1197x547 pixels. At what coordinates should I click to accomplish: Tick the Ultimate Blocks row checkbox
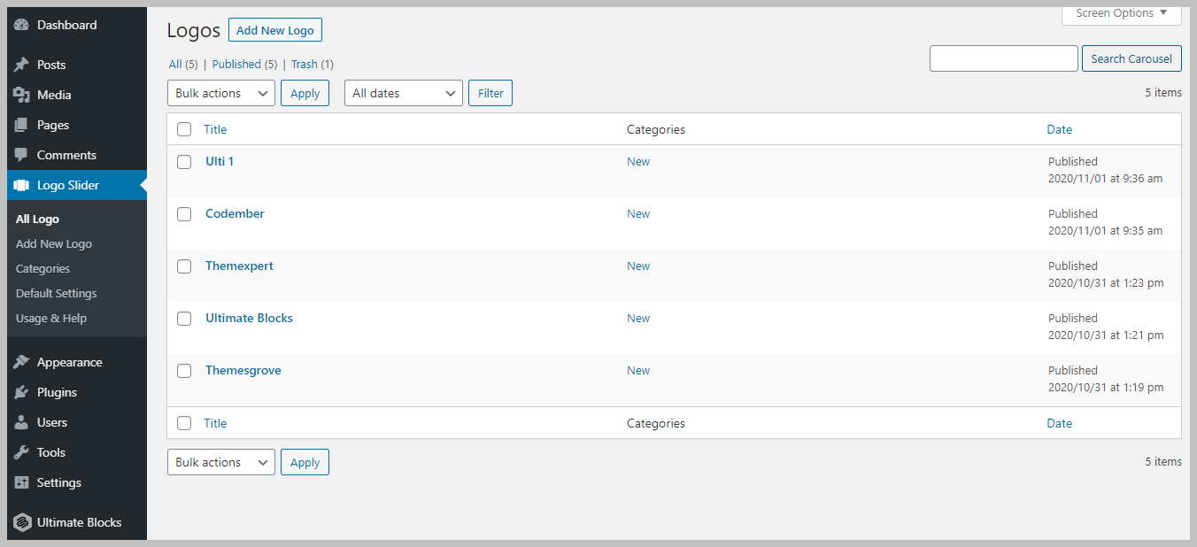click(184, 319)
